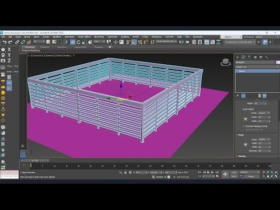Image resolution: width=280 pixels, height=210 pixels.
Task: Open the Create Selection Set dropdown
Action: tap(166, 41)
